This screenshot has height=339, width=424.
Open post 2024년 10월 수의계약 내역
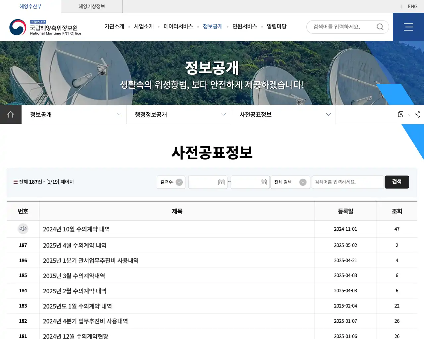(x=77, y=229)
